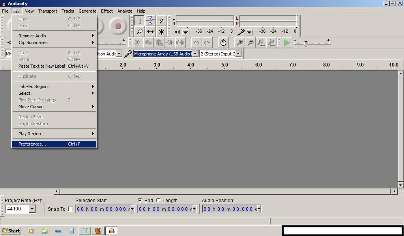The width and height of the screenshot is (404, 236).
Task: Click the Undo arrow toolbar icon
Action: pos(196,42)
